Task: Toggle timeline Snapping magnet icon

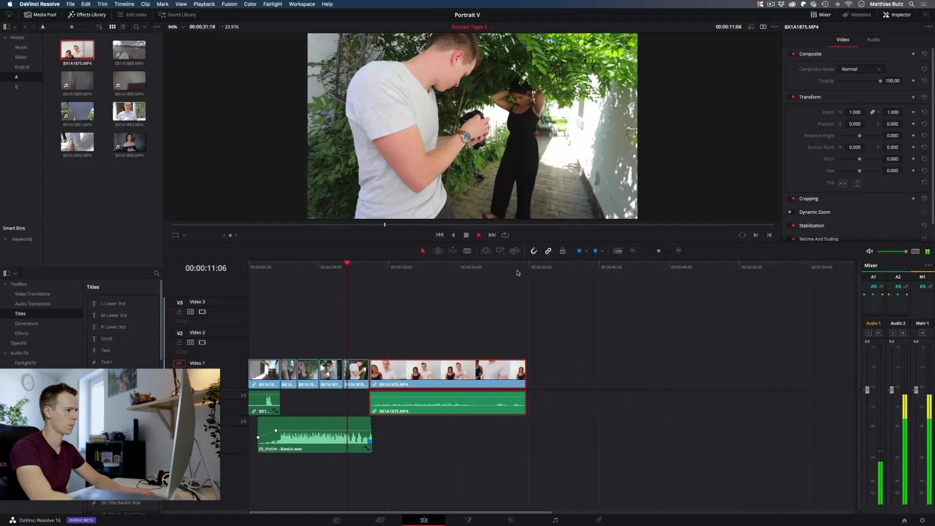Action: [534, 251]
